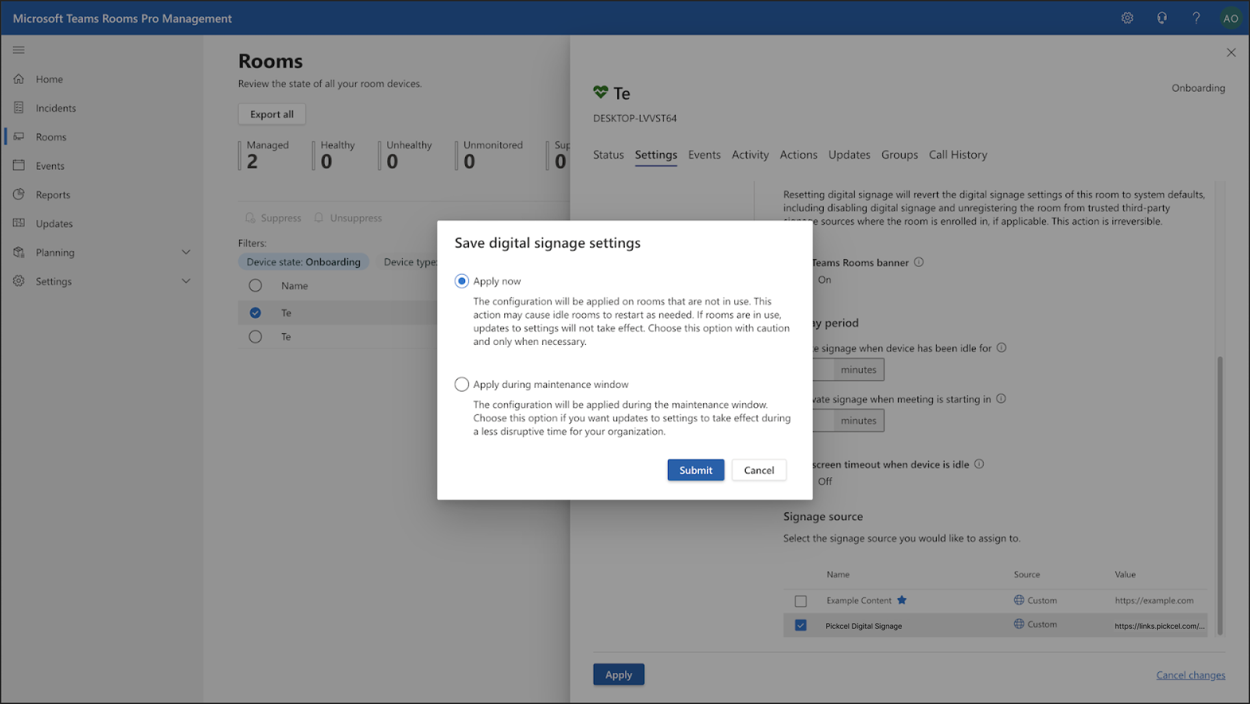Click the settings panel vertical scrollbar

click(1219, 494)
